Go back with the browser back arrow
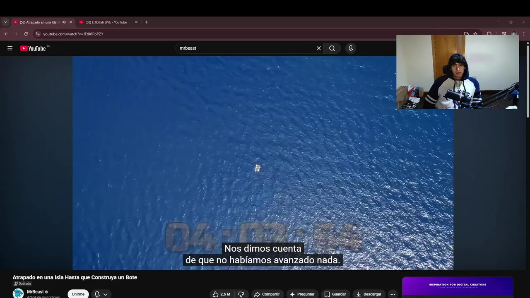Screen dimensions: 530x298 (6, 34)
